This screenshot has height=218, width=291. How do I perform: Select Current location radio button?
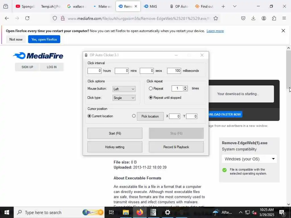tap(89, 116)
